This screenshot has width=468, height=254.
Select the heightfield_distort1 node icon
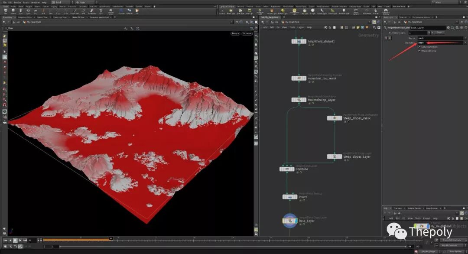pyautogui.click(x=299, y=42)
